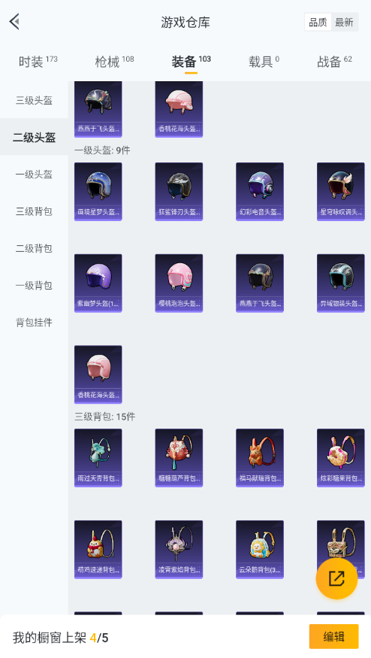Tap the orange share floating button
This screenshot has width=371, height=658.
click(336, 578)
